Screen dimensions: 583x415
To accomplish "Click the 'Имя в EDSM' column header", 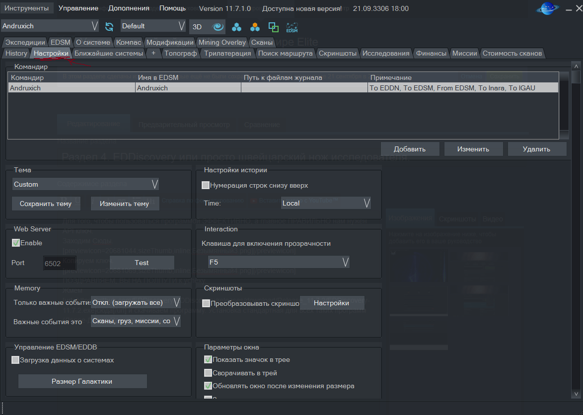I will tap(188, 77).
